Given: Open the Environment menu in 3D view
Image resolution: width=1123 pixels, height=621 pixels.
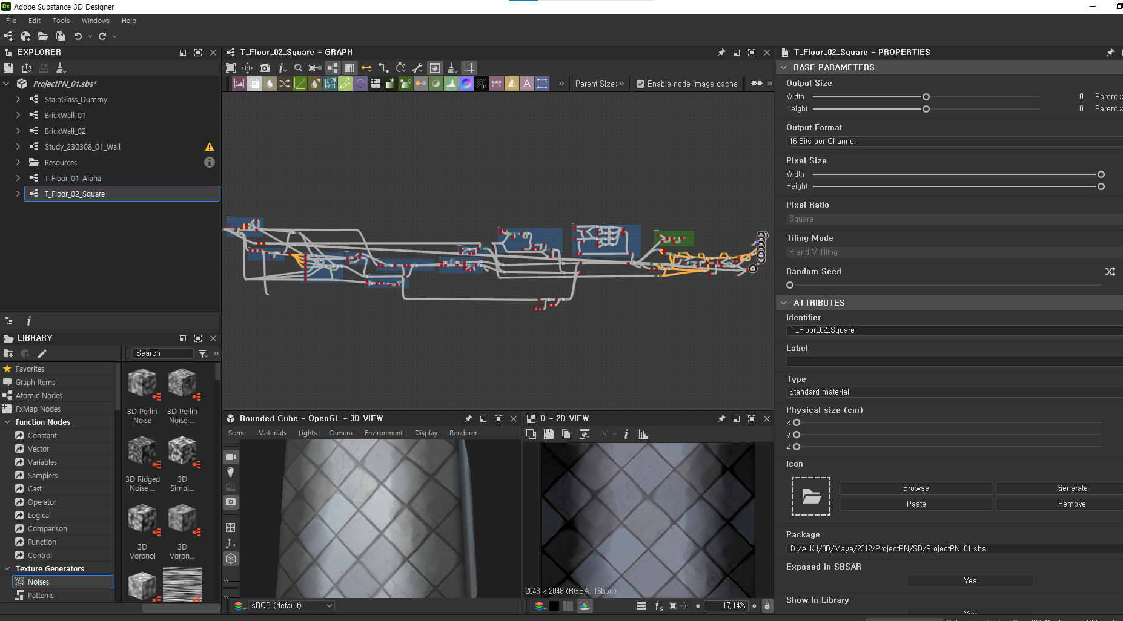Looking at the screenshot, I should point(383,433).
